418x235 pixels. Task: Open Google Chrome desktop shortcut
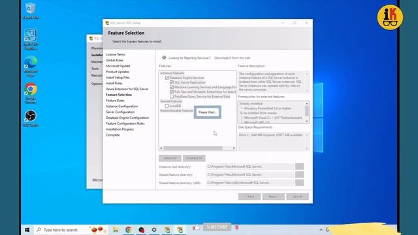tap(31, 93)
